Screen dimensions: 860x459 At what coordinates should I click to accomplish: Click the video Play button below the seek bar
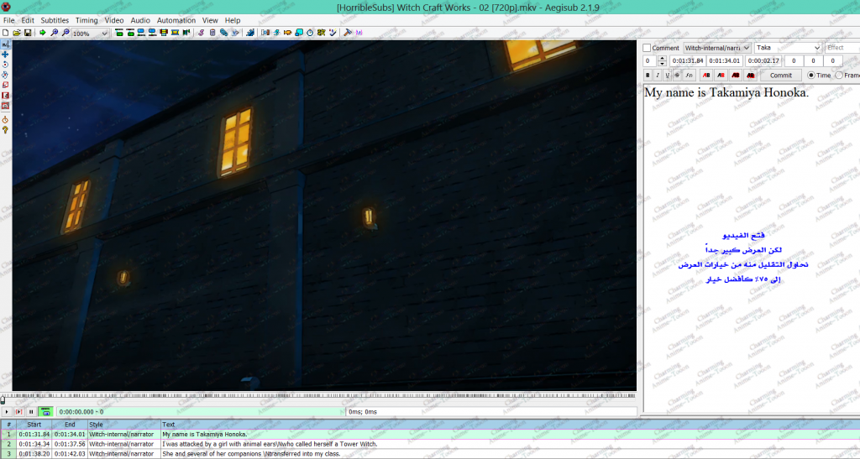[x=7, y=411]
